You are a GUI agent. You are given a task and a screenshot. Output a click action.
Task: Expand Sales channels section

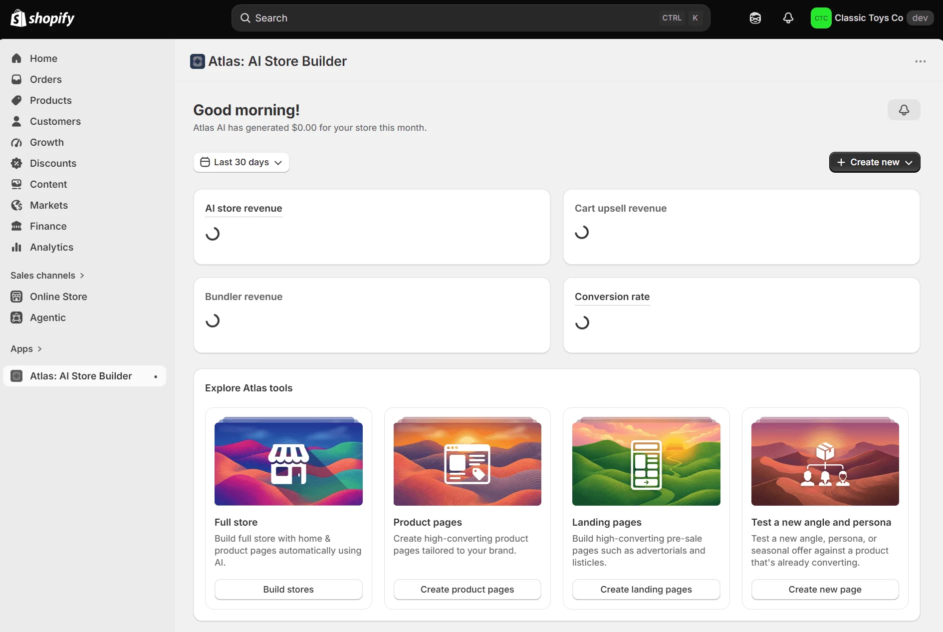coord(47,276)
